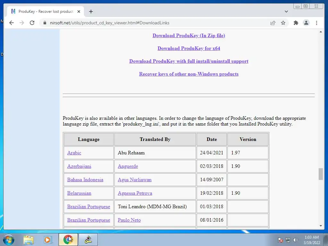Click the vertical scrollbar thumb
The image size is (328, 246).
coord(321,174)
